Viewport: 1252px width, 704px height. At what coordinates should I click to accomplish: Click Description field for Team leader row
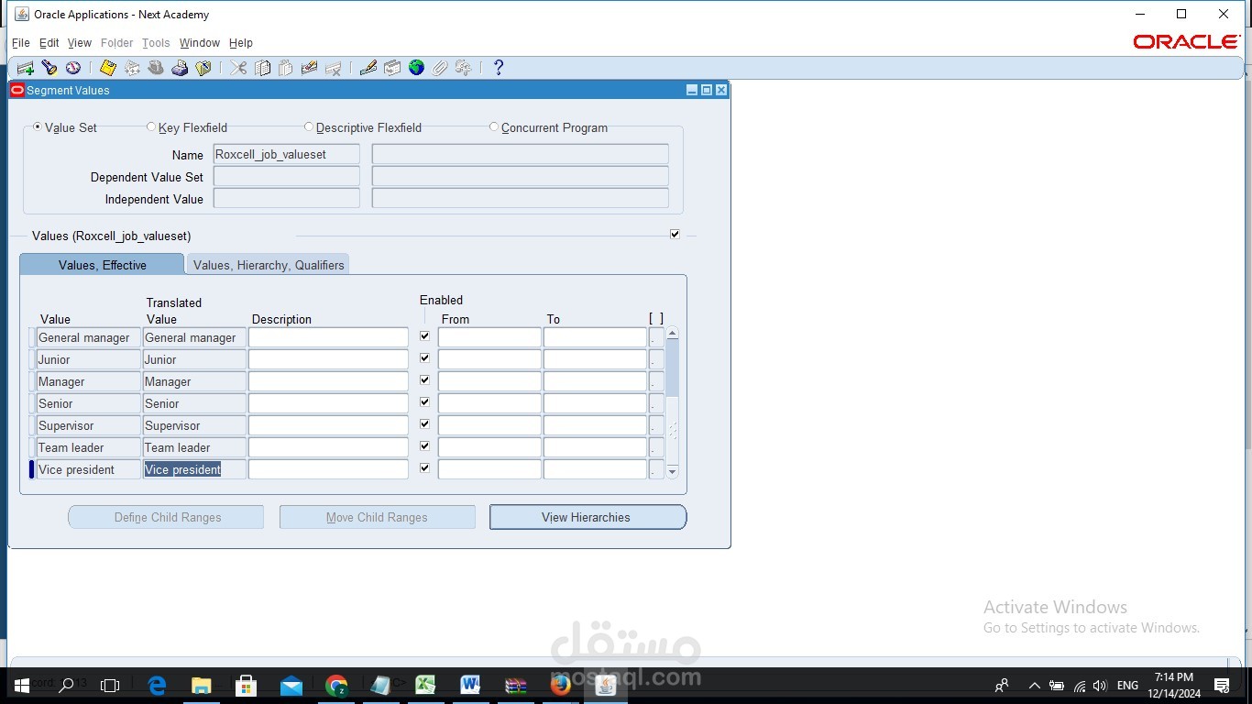[x=328, y=447]
